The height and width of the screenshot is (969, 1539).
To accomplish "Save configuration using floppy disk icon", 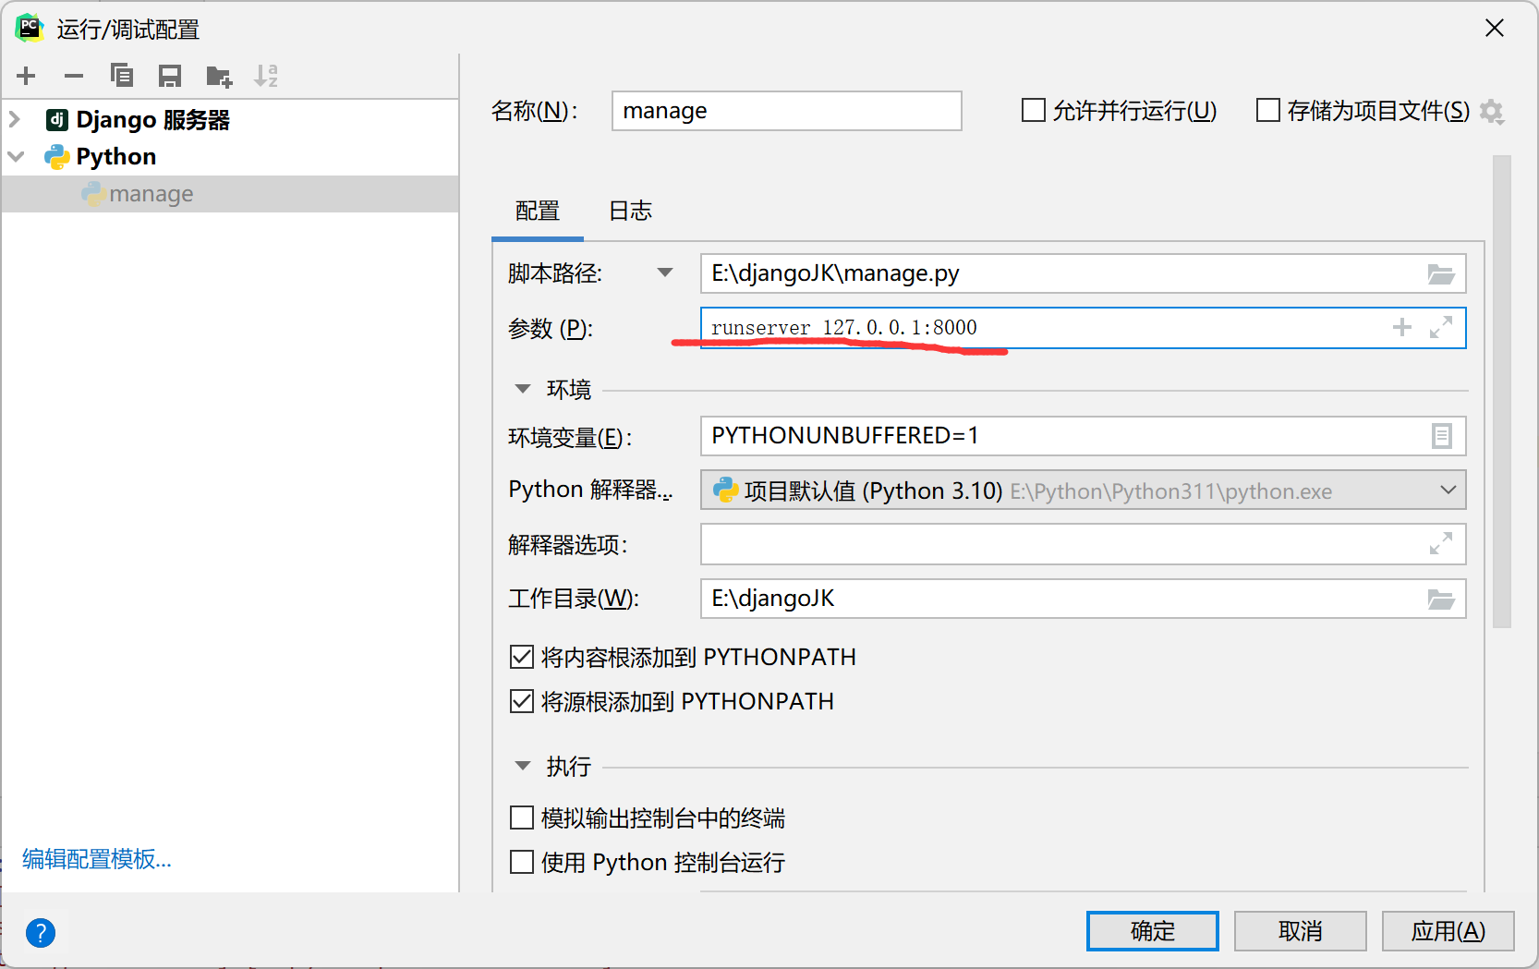I will [170, 76].
